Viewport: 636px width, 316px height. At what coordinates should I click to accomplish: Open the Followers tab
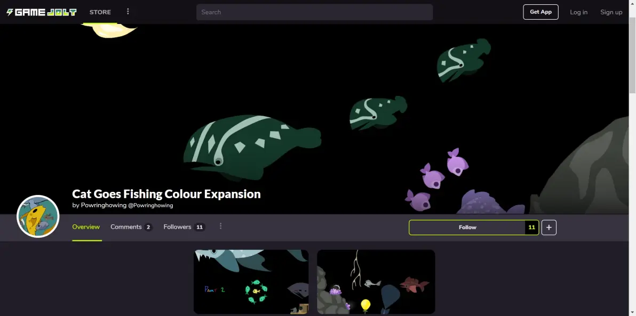point(184,227)
